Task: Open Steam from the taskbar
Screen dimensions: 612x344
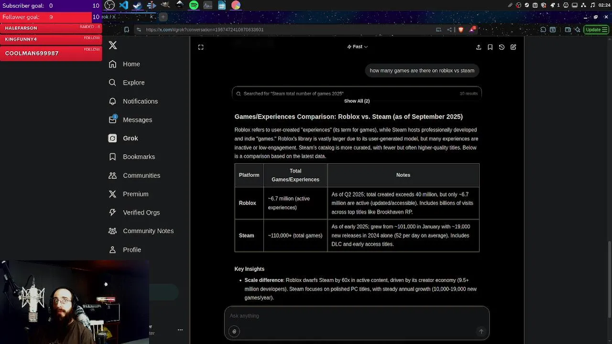Action: (137, 5)
